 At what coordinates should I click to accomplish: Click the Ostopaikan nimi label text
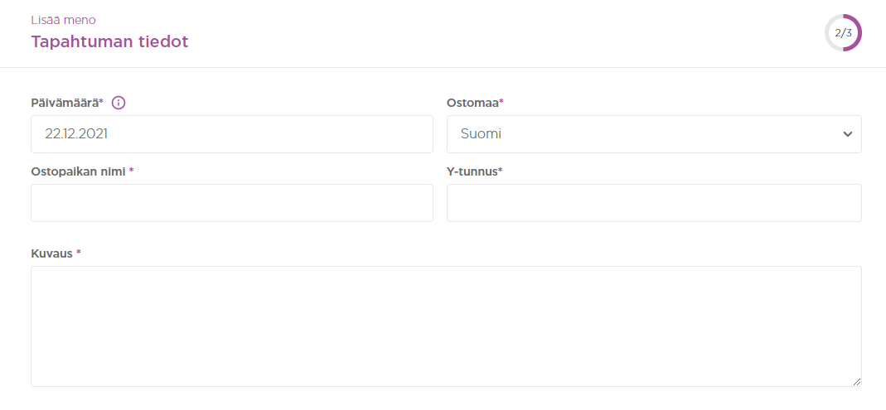(78, 171)
